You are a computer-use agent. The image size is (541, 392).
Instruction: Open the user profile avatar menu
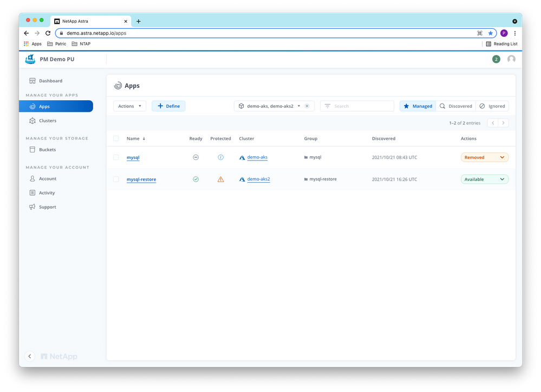[511, 59]
